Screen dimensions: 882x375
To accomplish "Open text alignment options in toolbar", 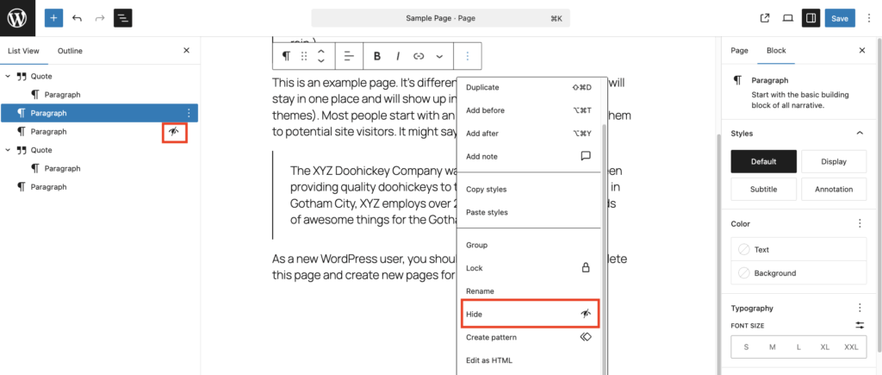I will click(x=349, y=56).
